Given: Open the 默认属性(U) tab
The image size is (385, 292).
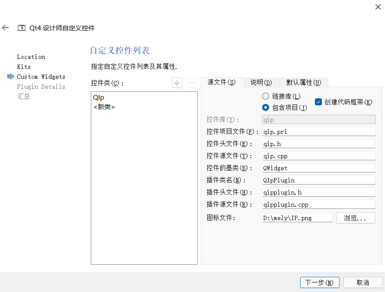Looking at the screenshot, I should pos(304,82).
